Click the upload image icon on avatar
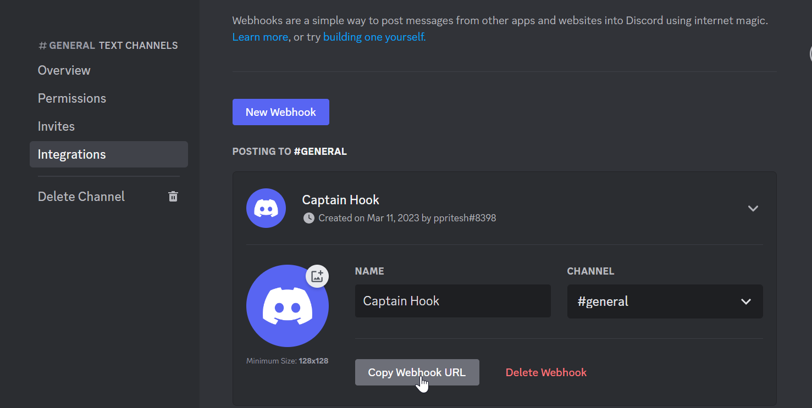The image size is (812, 408). click(317, 276)
